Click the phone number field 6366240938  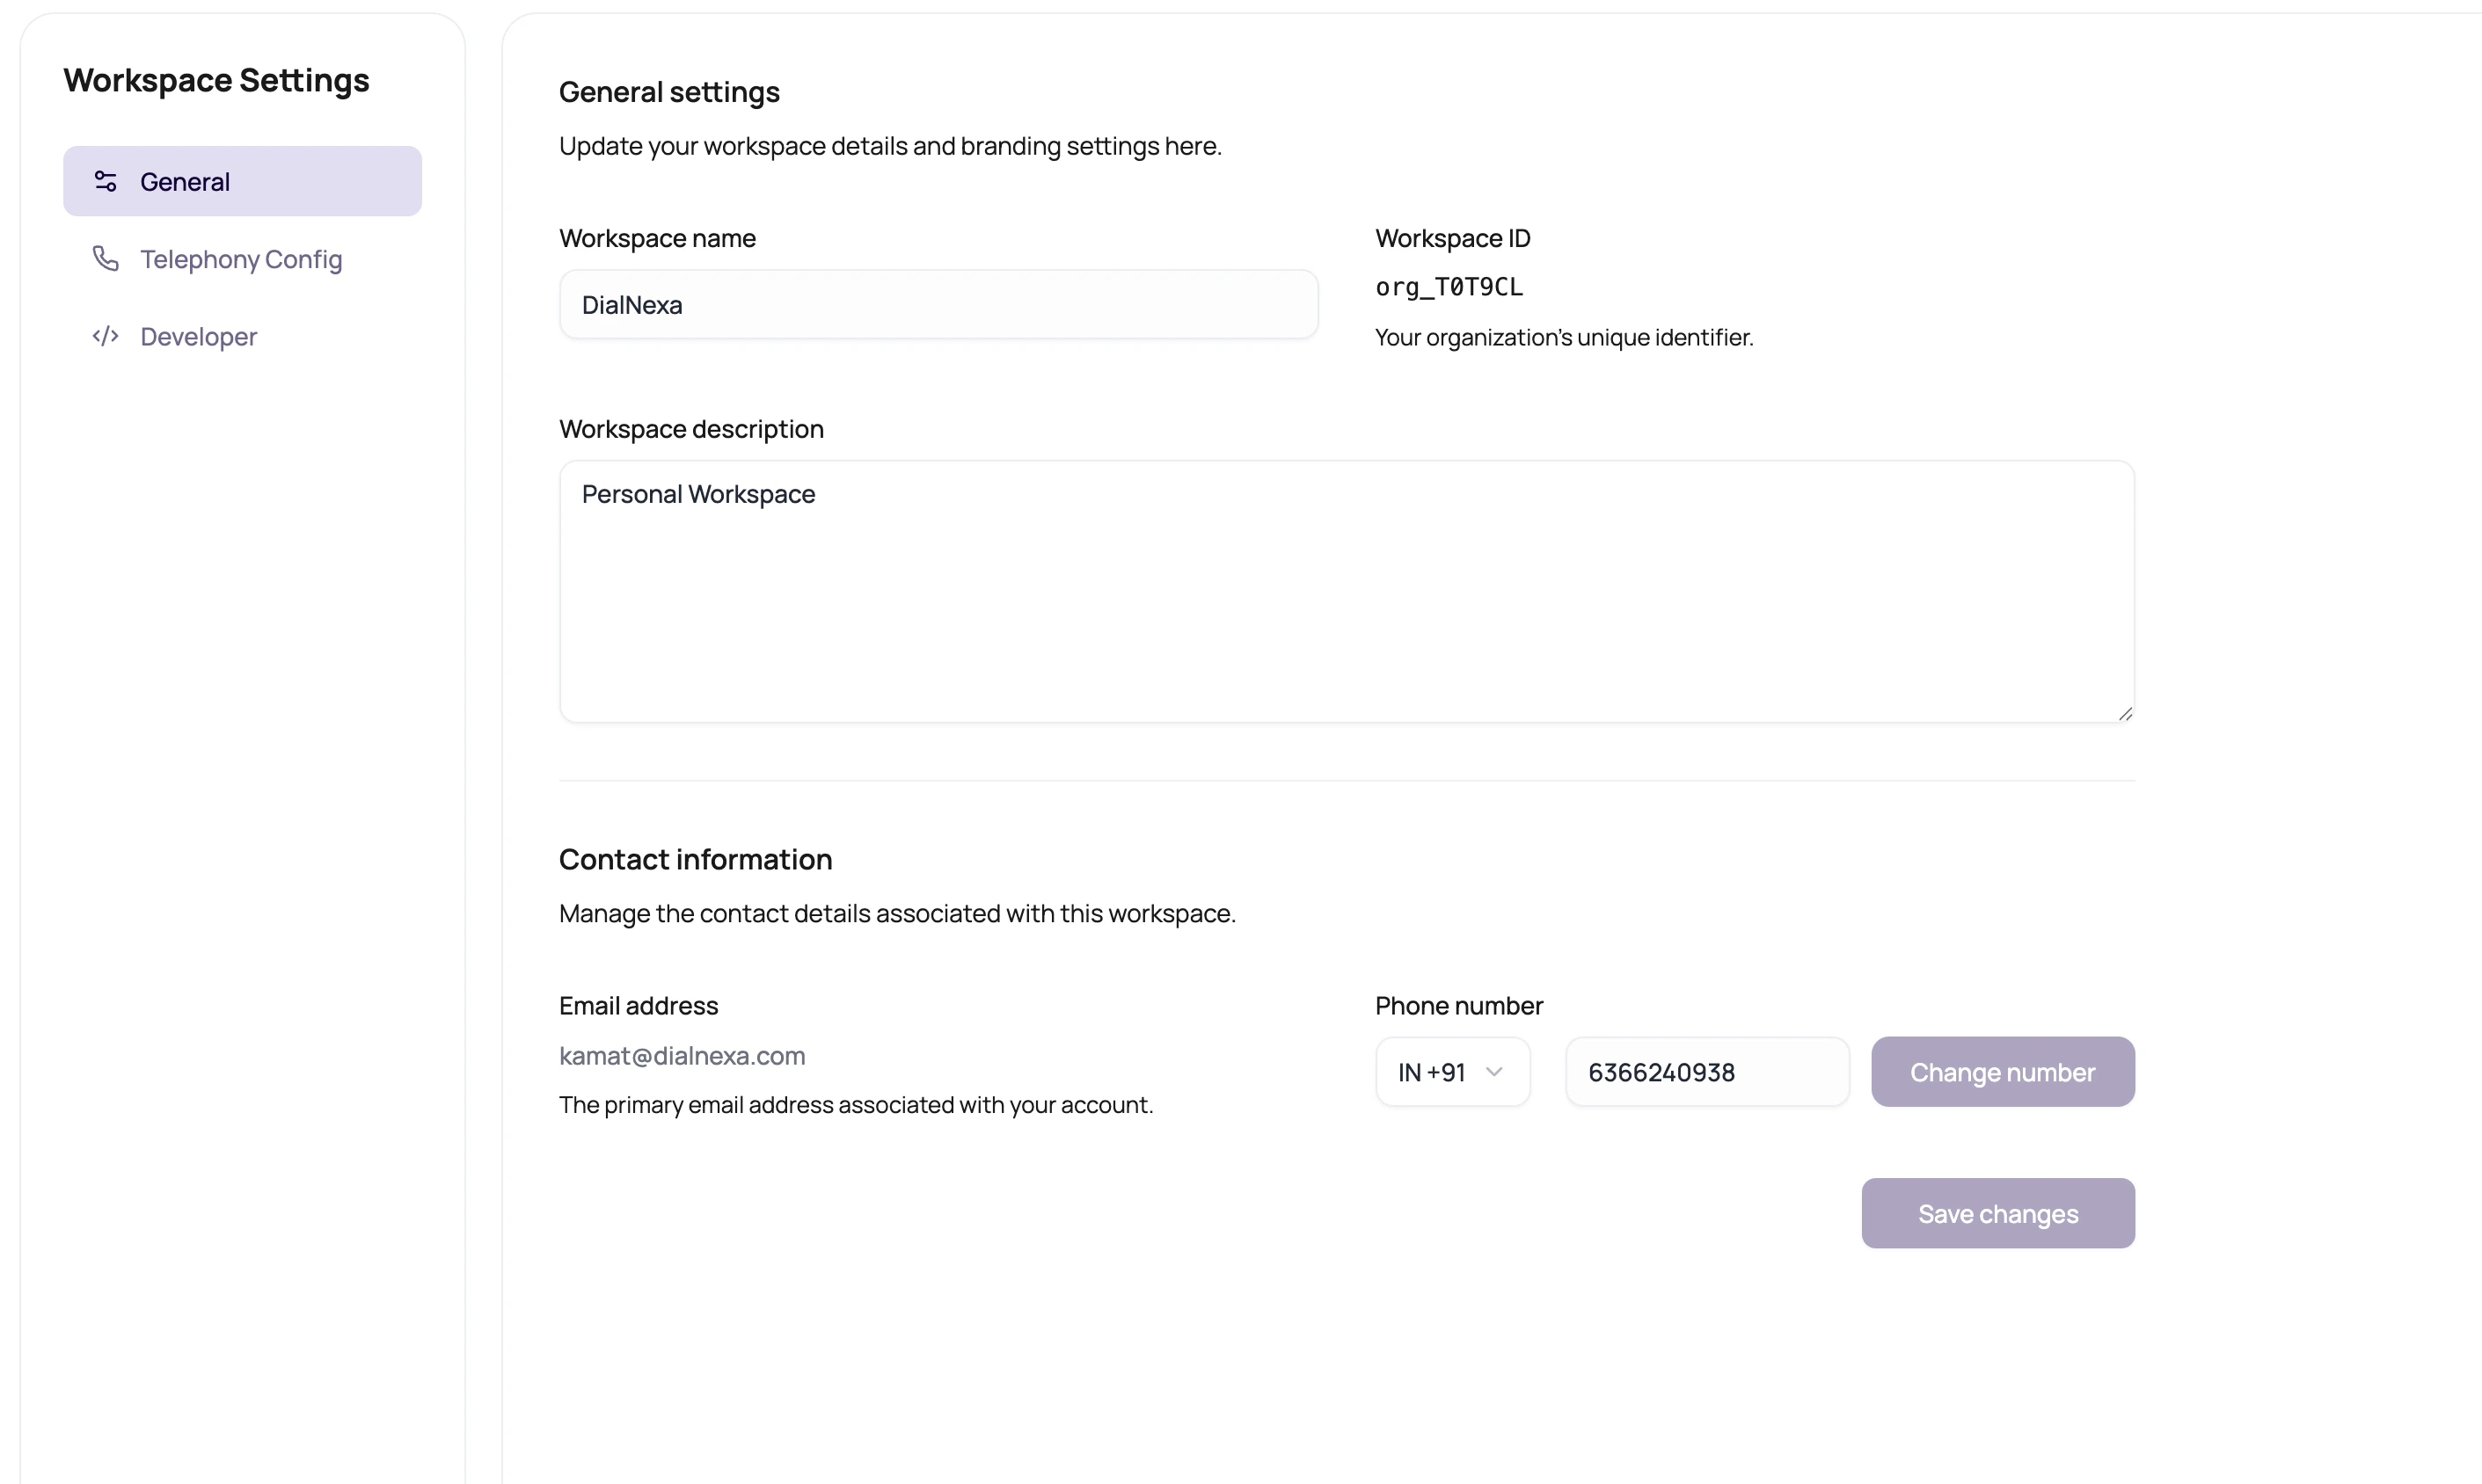pyautogui.click(x=1706, y=1072)
